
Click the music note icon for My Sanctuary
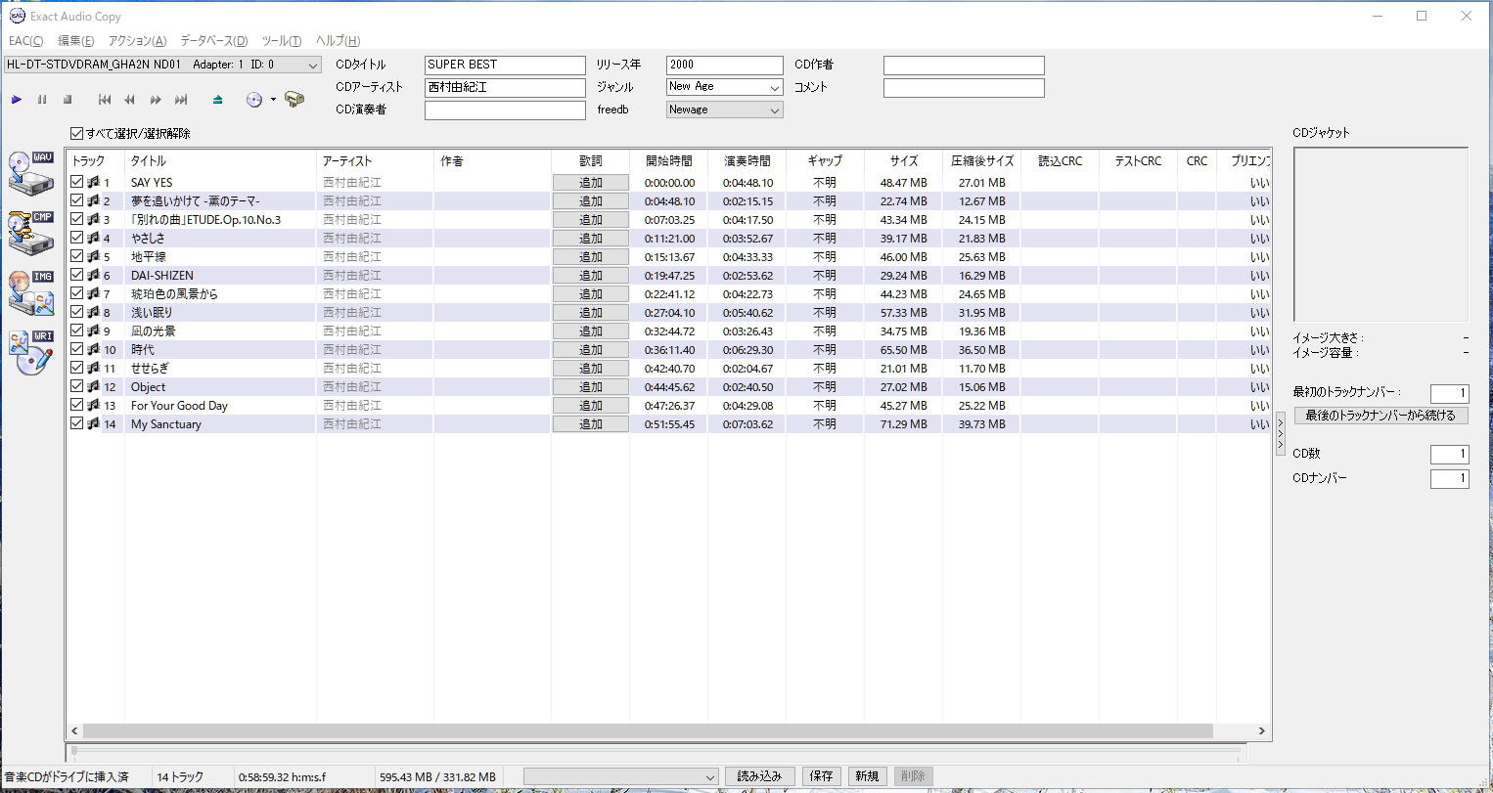pyautogui.click(x=93, y=423)
